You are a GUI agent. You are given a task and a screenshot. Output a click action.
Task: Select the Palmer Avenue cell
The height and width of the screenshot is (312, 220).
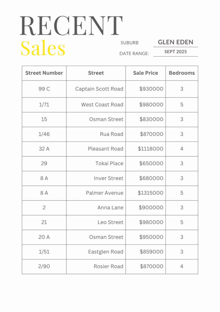point(105,193)
